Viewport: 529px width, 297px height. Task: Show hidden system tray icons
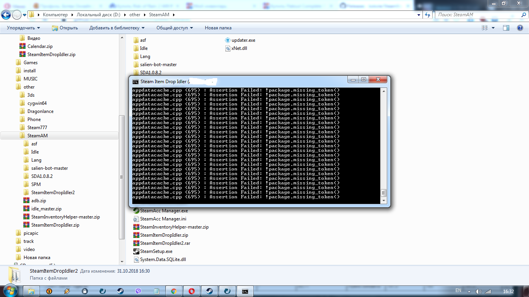pos(469,291)
